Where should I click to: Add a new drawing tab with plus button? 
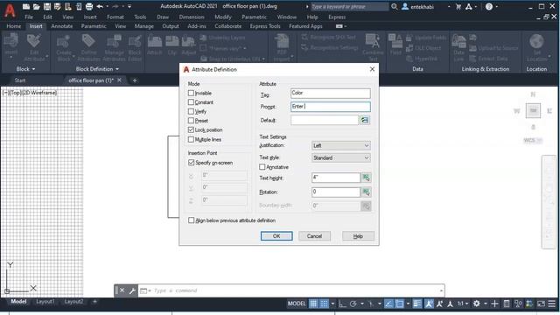point(134,80)
